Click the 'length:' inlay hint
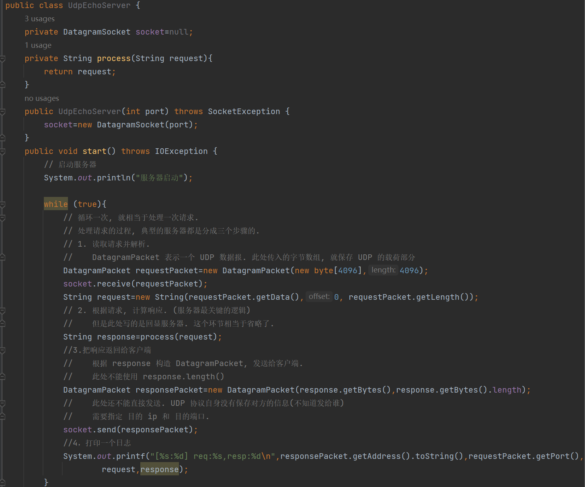This screenshot has width=585, height=487. click(x=383, y=270)
